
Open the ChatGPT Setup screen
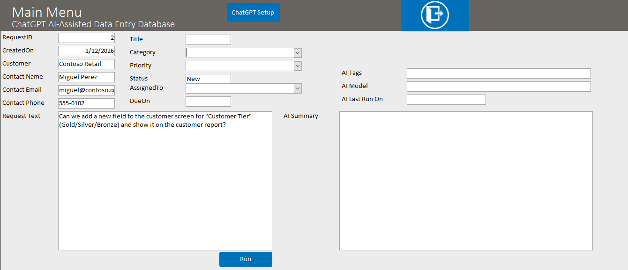tap(253, 13)
